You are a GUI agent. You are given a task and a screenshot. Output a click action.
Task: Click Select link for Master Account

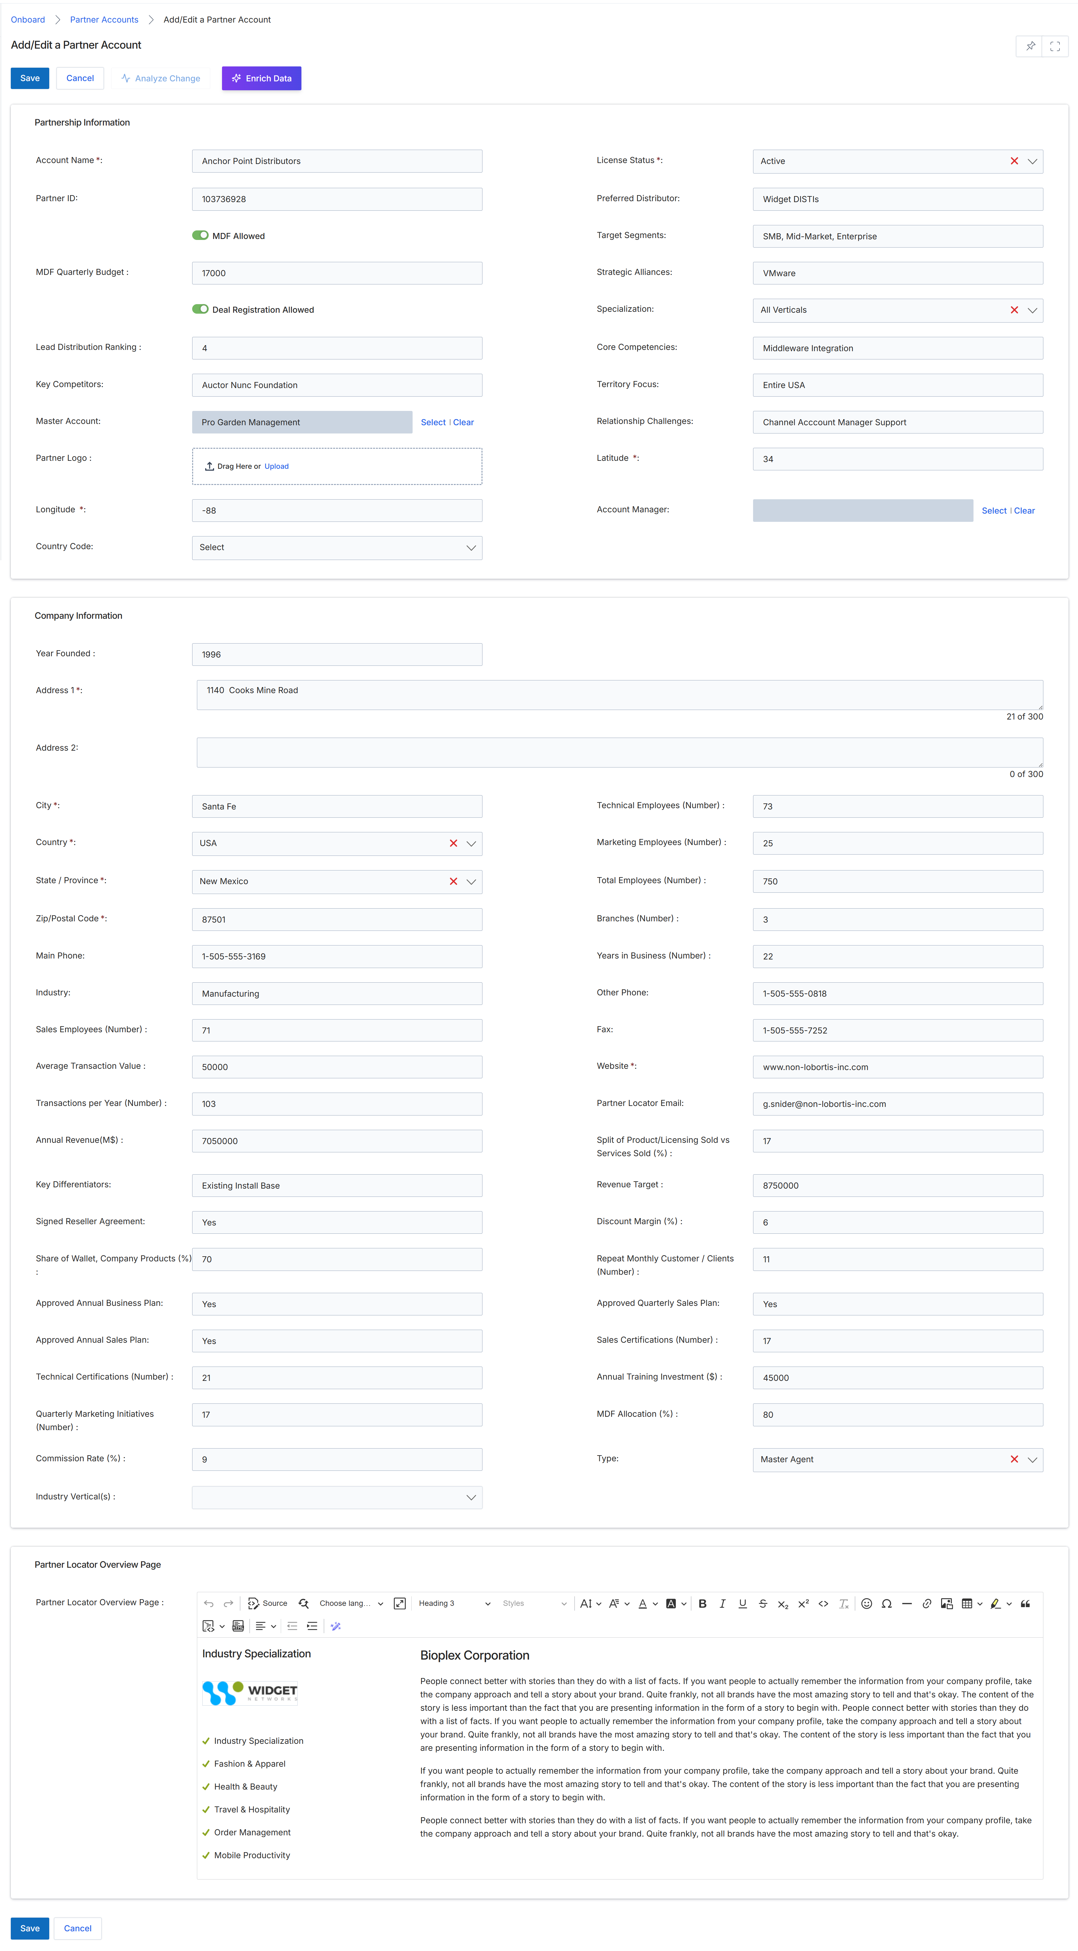433,423
